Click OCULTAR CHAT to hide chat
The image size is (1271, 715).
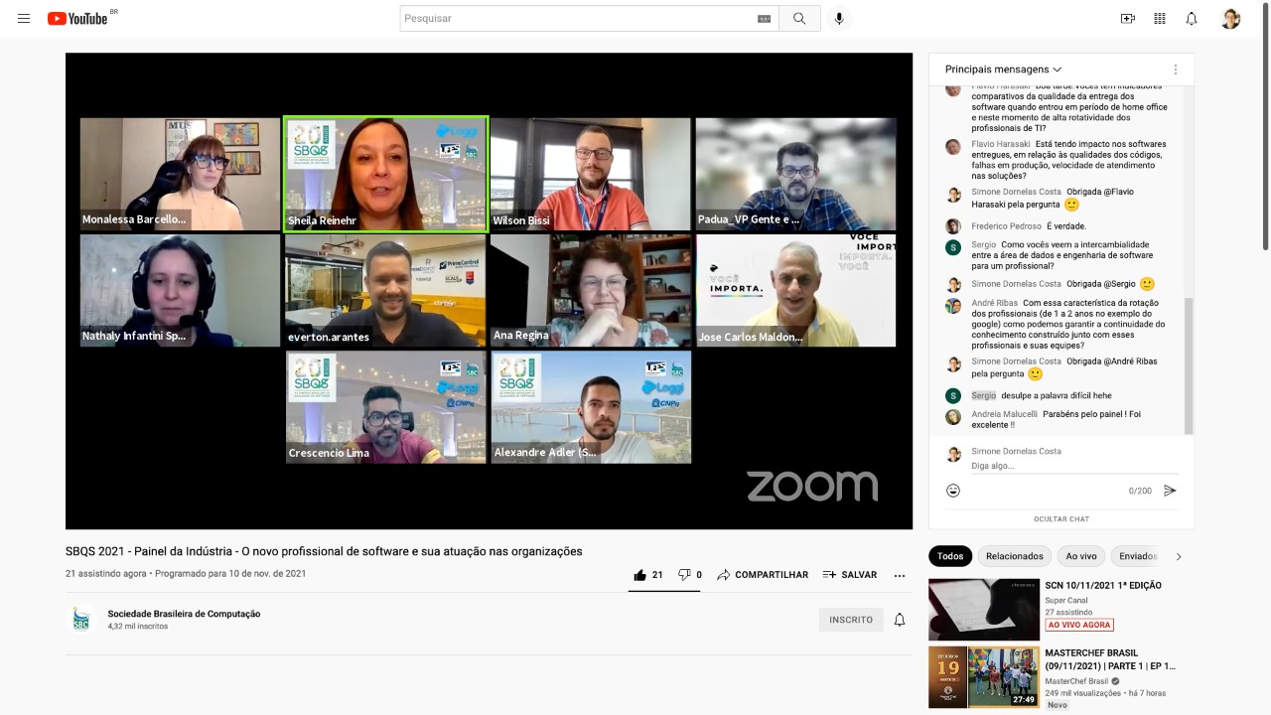pyautogui.click(x=1061, y=518)
